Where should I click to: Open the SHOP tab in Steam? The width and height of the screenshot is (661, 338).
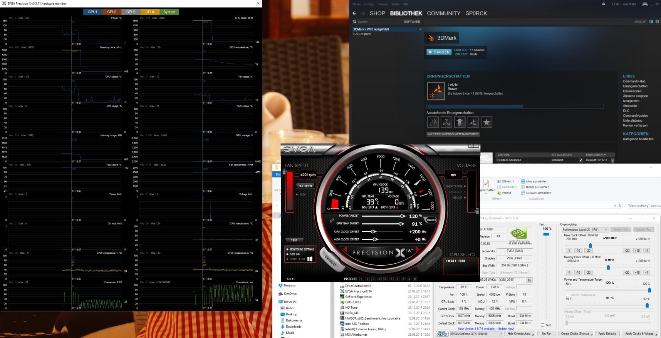[x=377, y=13]
